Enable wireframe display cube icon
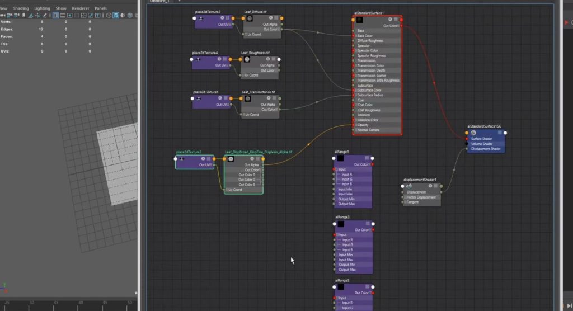Image resolution: width=573 pixels, height=311 pixels. click(109, 15)
